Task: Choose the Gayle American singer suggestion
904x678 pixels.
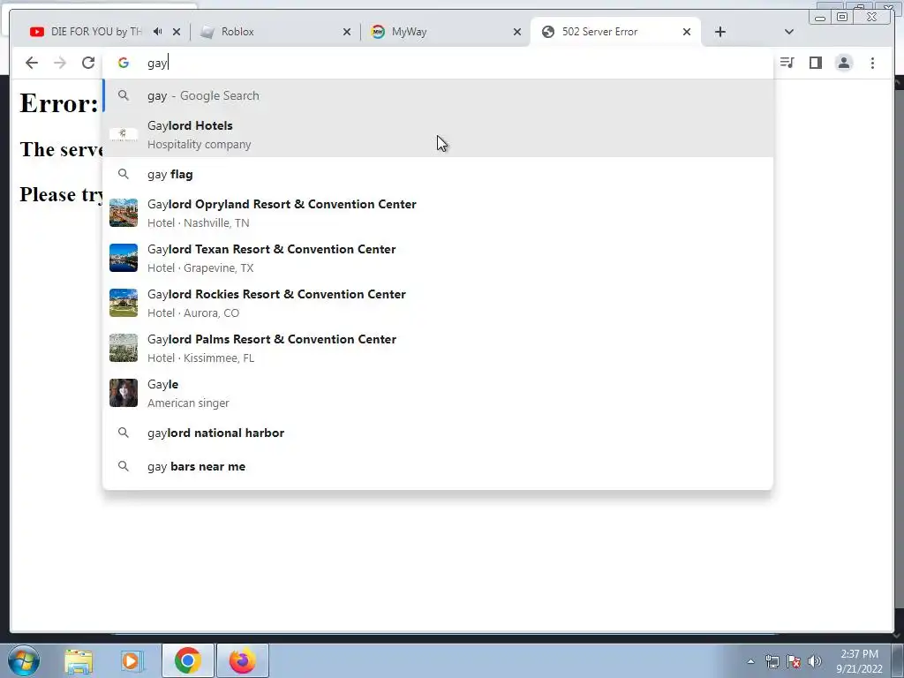Action: [438, 393]
